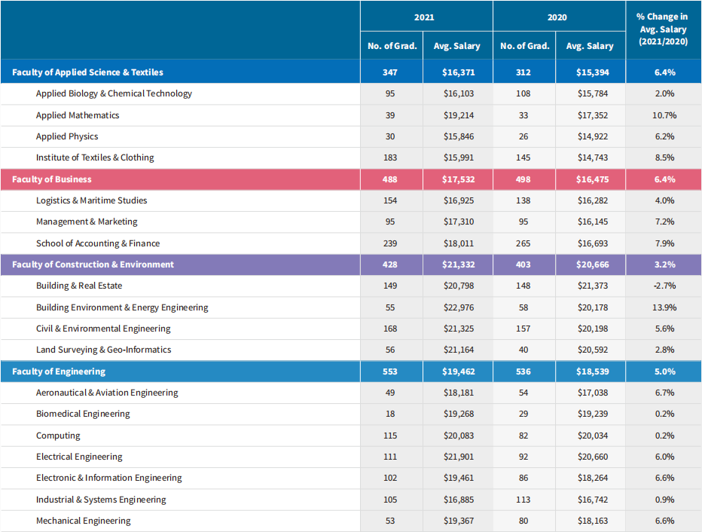Viewport: 702px width, 532px height.
Task: Click the Faculty of Construction & Environment heading
Action: pos(93,264)
